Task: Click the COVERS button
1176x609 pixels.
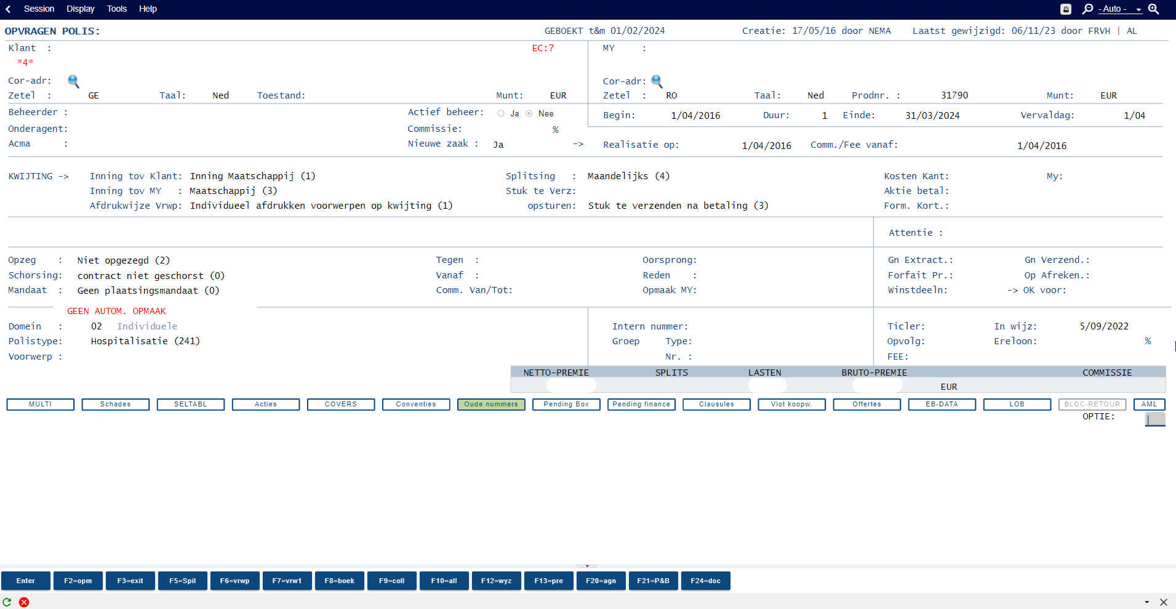Action: click(341, 405)
